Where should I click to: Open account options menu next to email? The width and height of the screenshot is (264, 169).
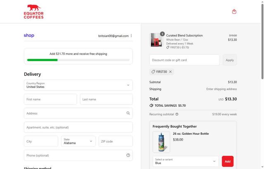pos(131,35)
